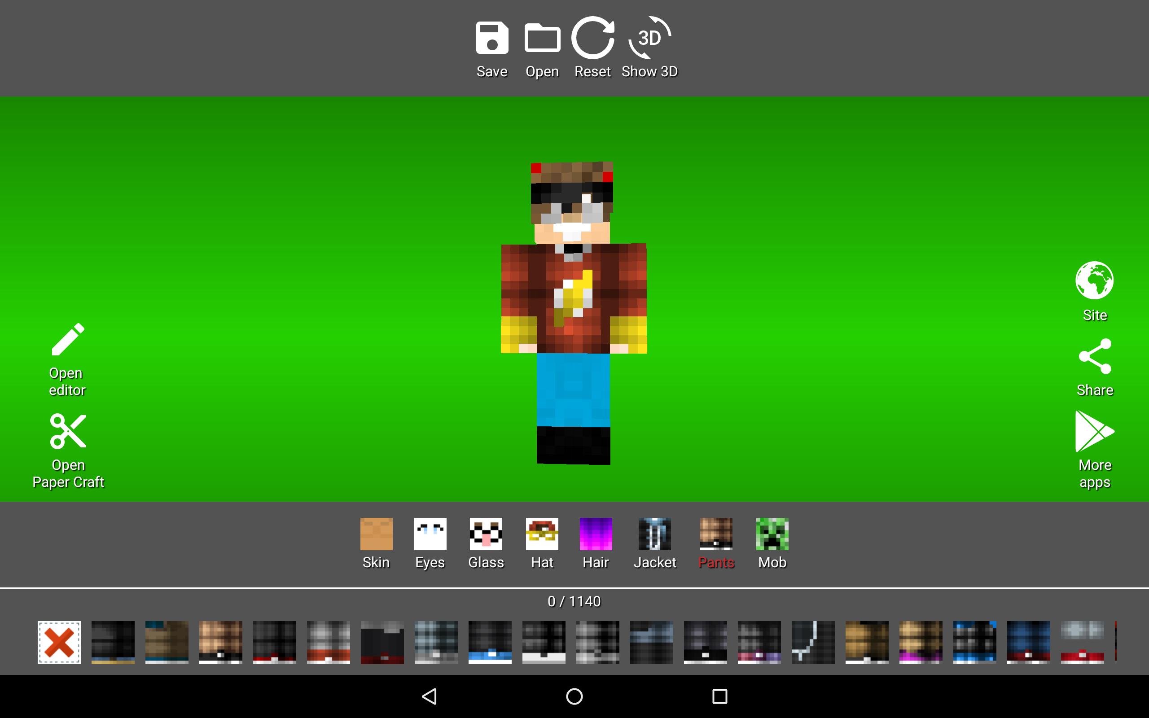Open More apps in Play Store
This screenshot has width=1149, height=718.
[1094, 450]
